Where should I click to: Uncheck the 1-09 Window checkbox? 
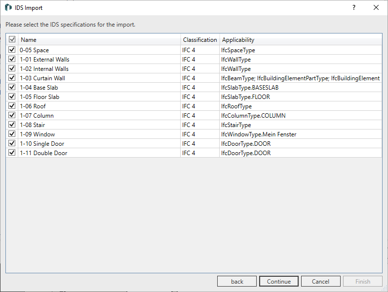(12, 134)
